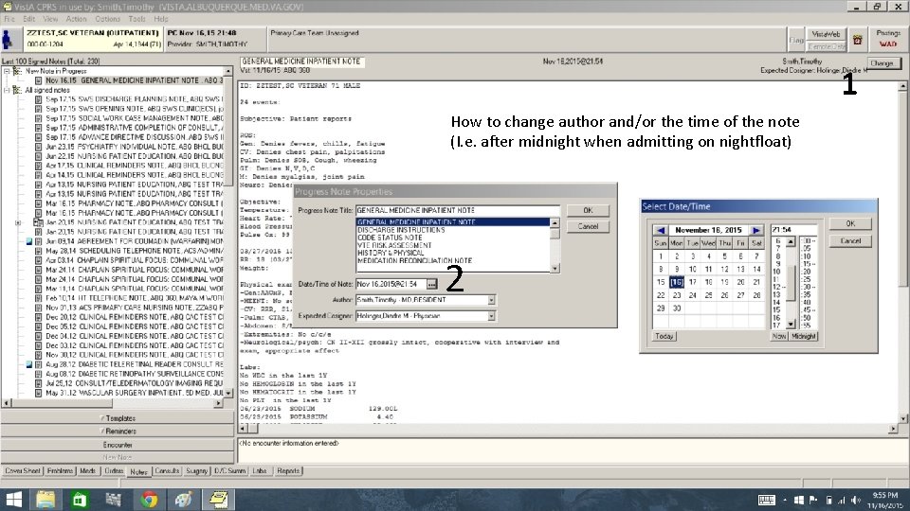Open the VistaWeb button
The width and height of the screenshot is (910, 511).
point(826,34)
